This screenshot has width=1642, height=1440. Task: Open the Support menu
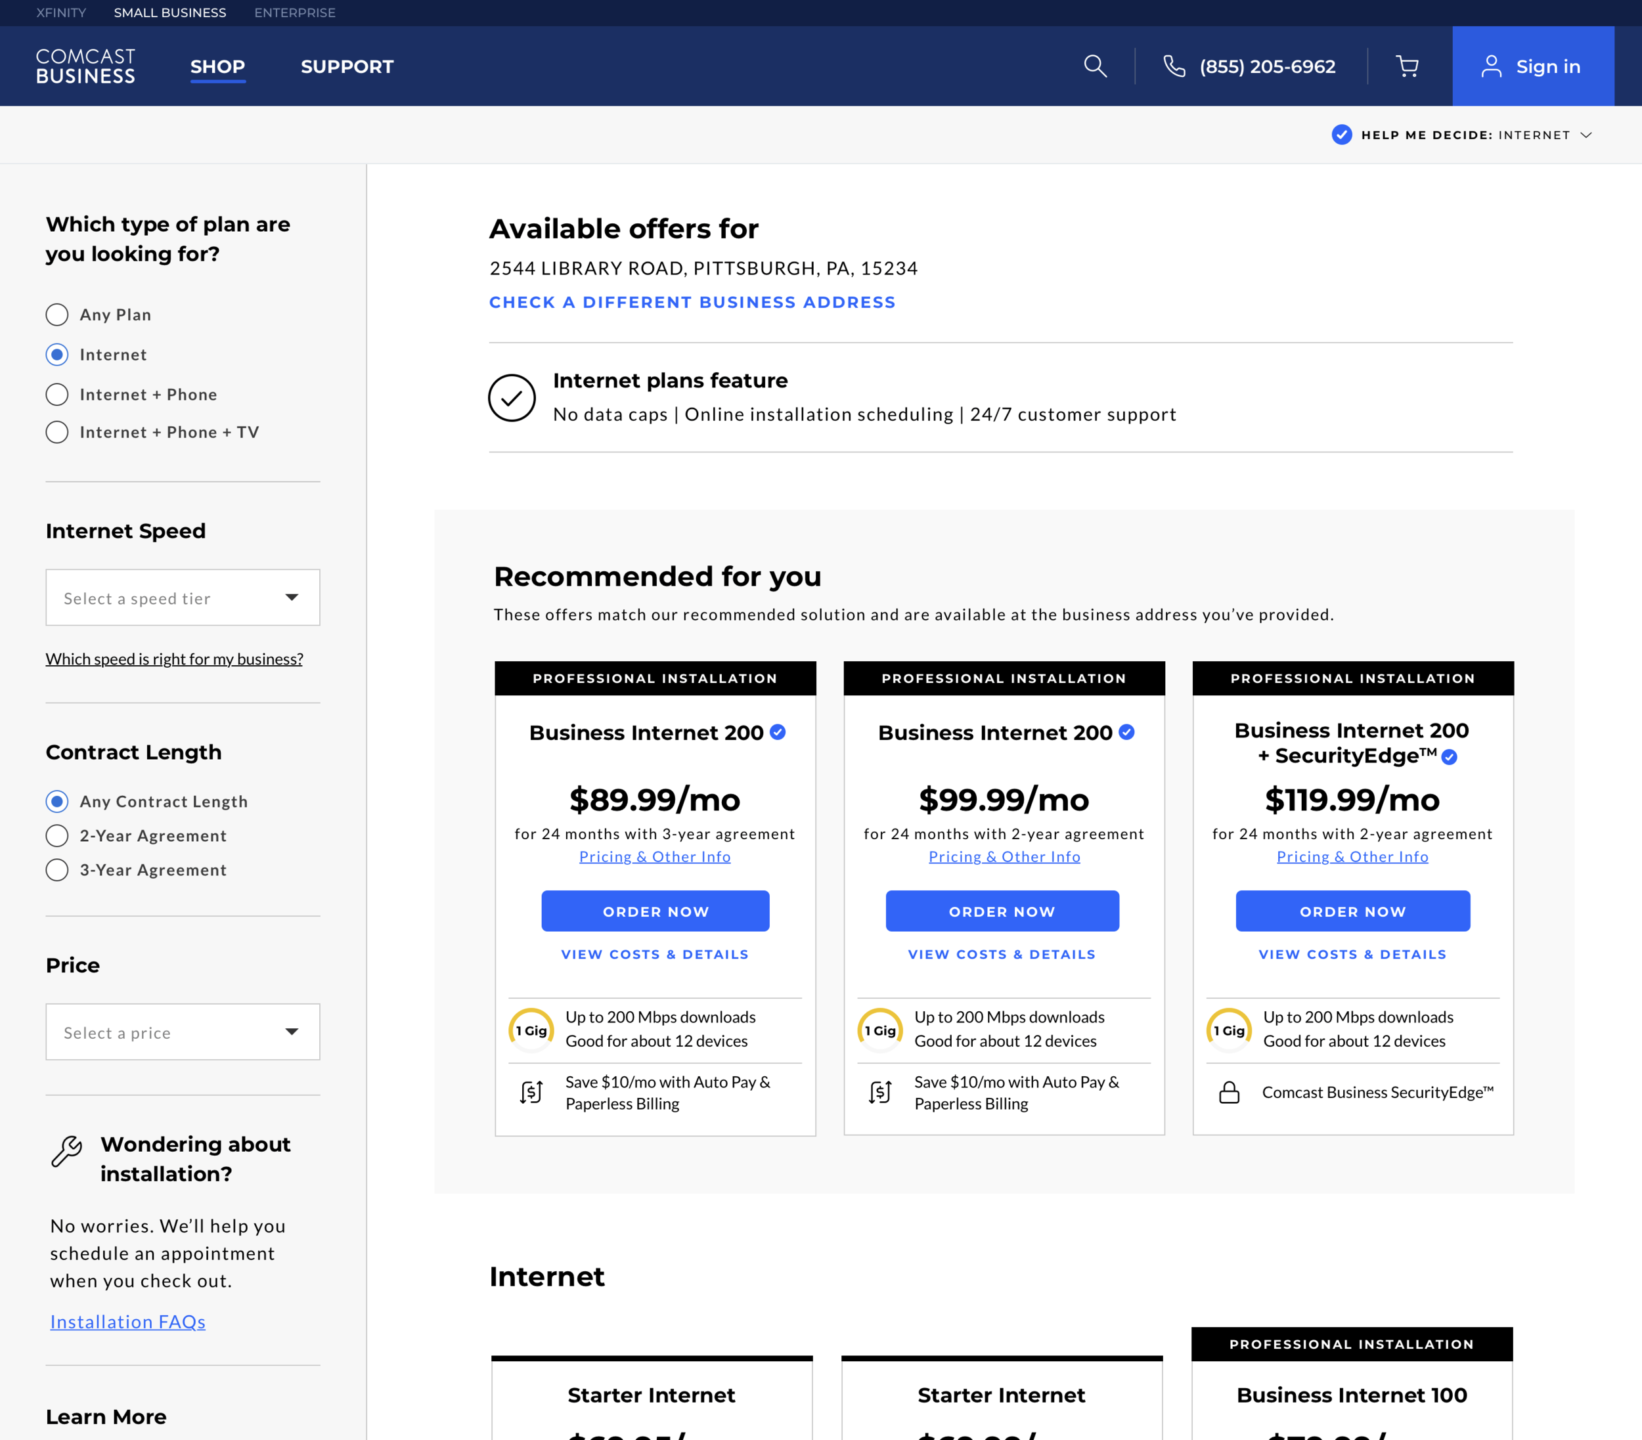tap(347, 67)
